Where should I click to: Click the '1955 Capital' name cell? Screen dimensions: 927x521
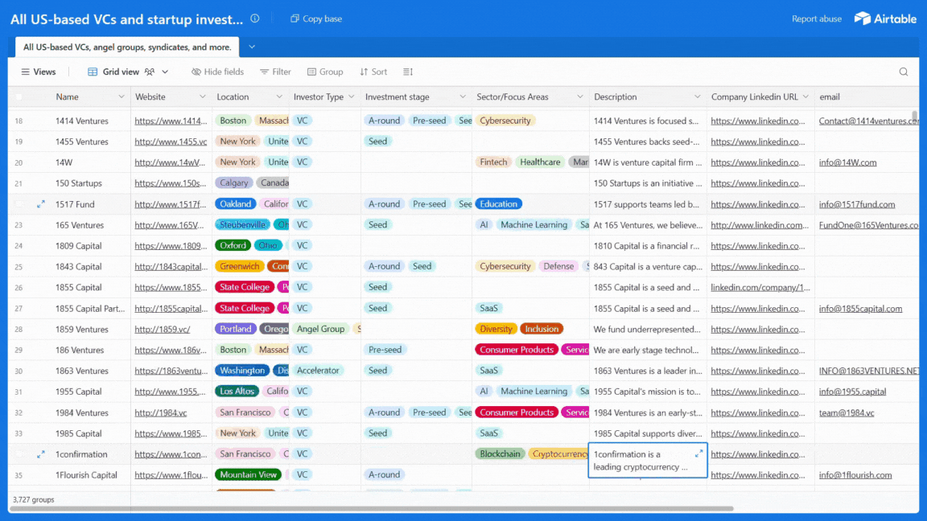pyautogui.click(x=79, y=392)
